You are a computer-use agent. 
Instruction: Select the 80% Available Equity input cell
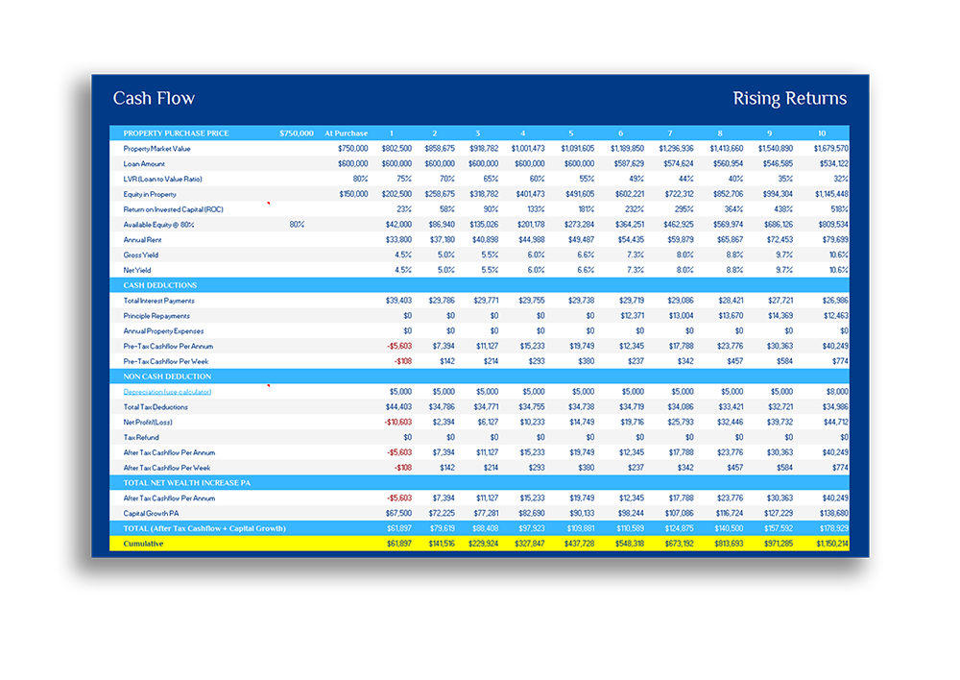297,225
